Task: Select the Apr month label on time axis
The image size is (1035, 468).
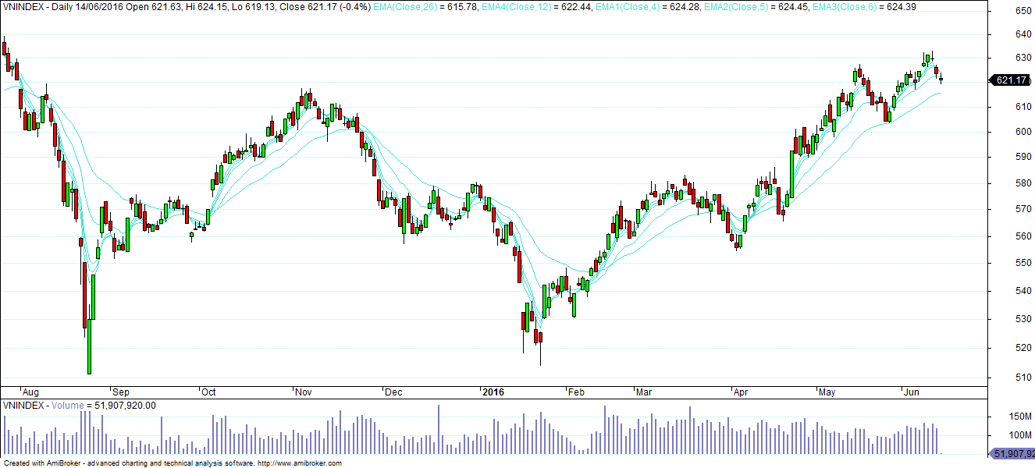Action: coord(742,392)
